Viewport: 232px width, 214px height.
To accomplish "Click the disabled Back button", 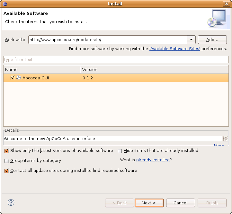I will pos(120,203).
